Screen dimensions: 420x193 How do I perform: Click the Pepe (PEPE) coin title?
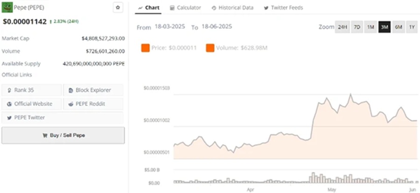tap(29, 7)
